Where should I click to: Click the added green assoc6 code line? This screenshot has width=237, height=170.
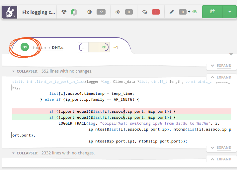coord(122,117)
